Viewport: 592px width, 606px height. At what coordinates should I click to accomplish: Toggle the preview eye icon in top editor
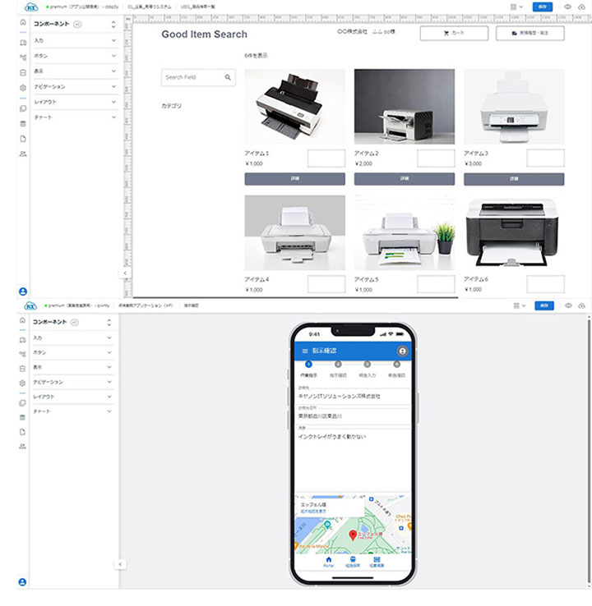(567, 7)
